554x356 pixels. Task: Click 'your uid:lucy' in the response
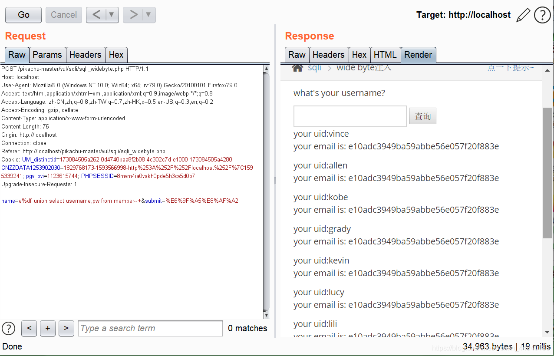(319, 292)
